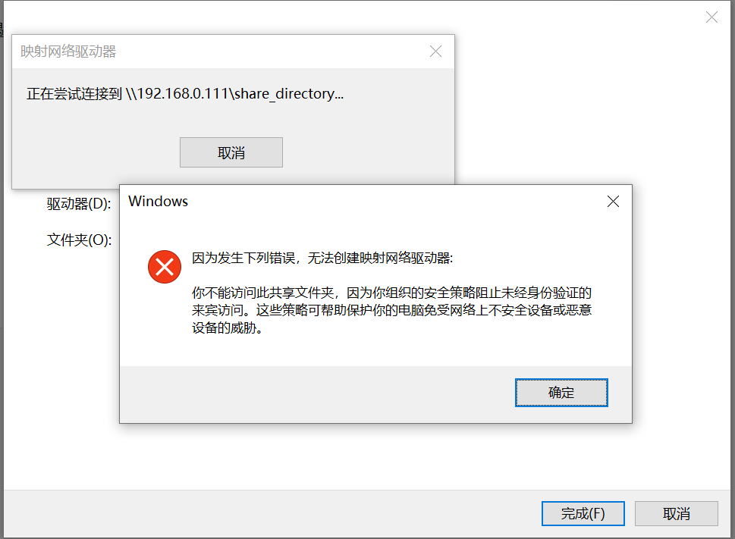Screen dimensions: 735x539
Task: Click the 完成(F) button
Action: click(x=583, y=513)
